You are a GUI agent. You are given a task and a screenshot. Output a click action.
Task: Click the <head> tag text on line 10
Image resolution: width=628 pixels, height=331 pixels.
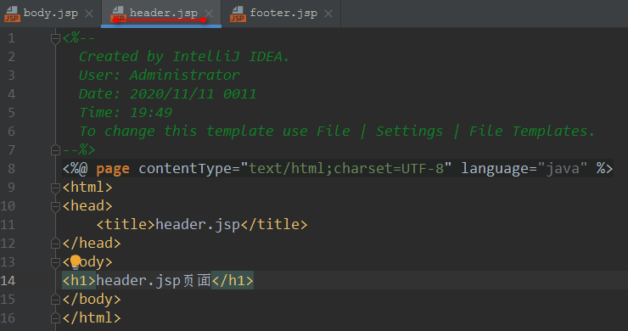tap(87, 206)
